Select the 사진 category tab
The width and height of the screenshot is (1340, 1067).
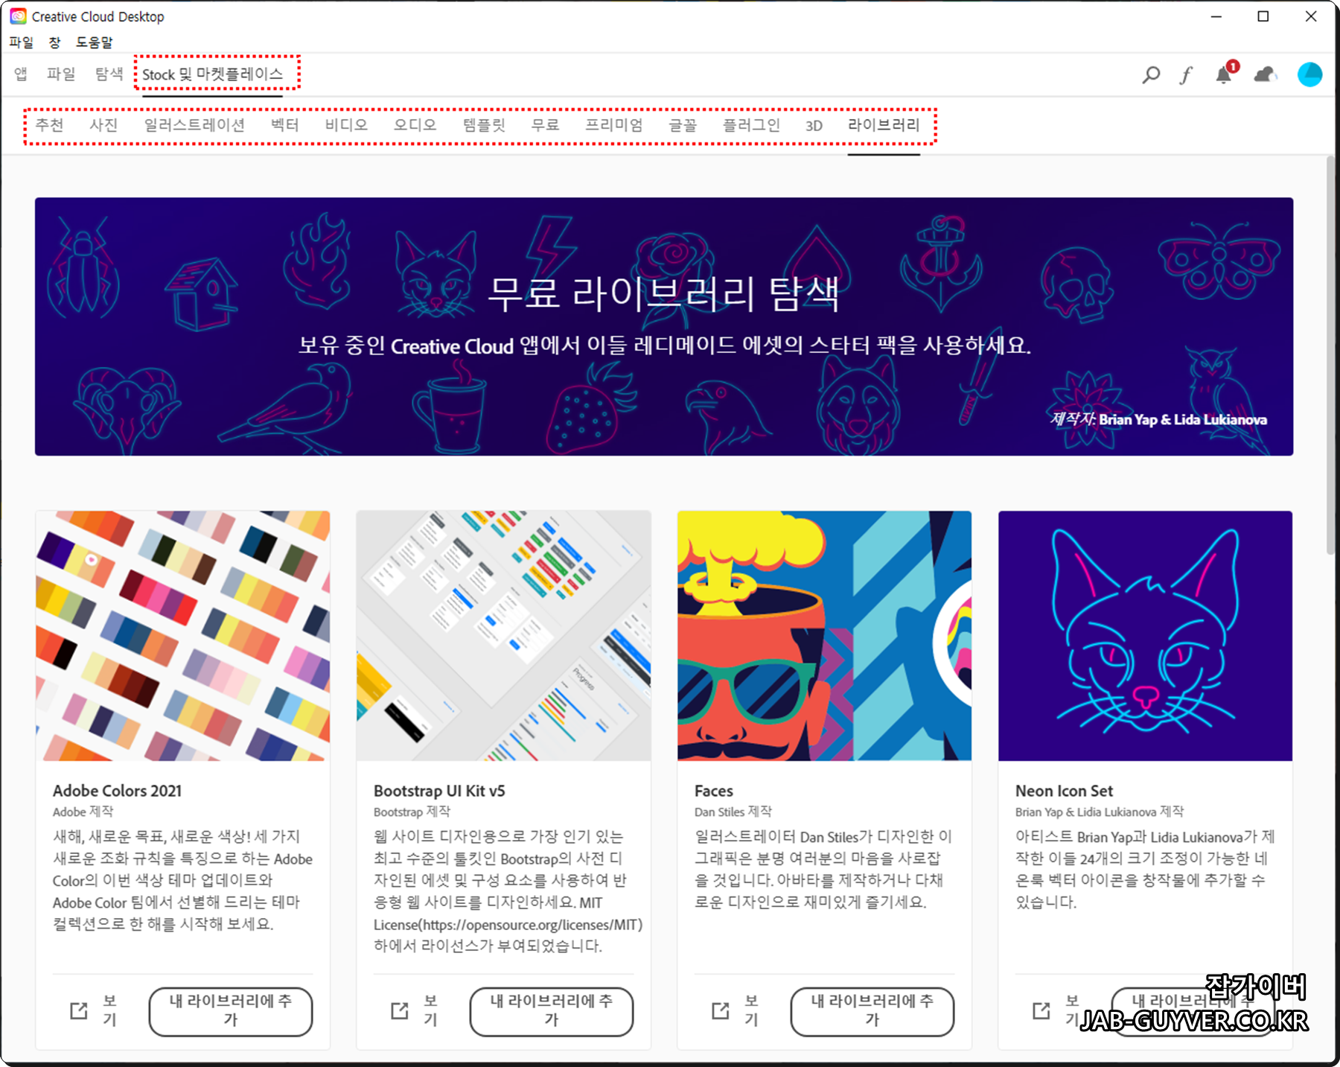point(103,124)
